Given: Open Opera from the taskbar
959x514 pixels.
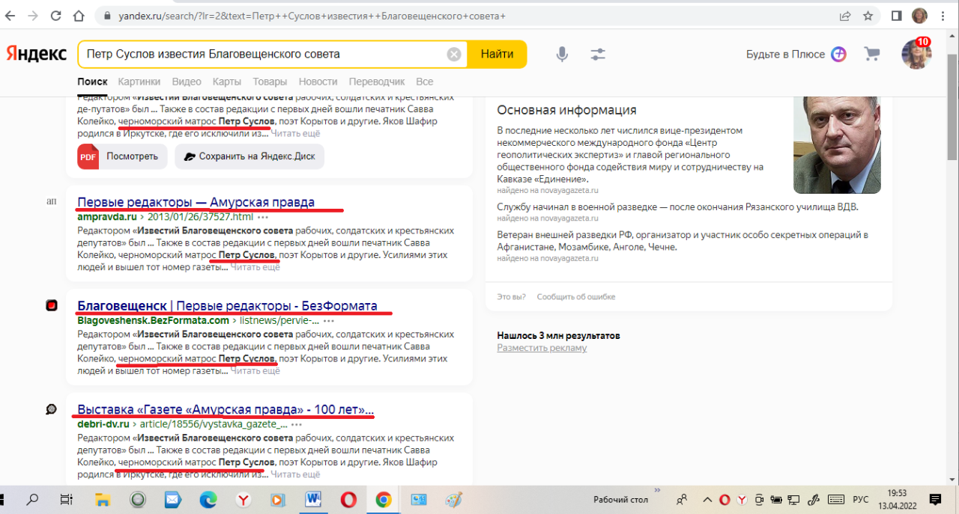Looking at the screenshot, I should tap(348, 500).
